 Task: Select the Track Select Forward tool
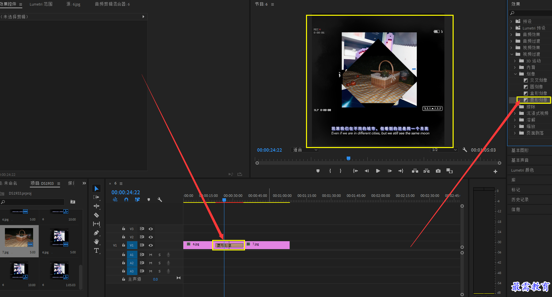(x=96, y=197)
